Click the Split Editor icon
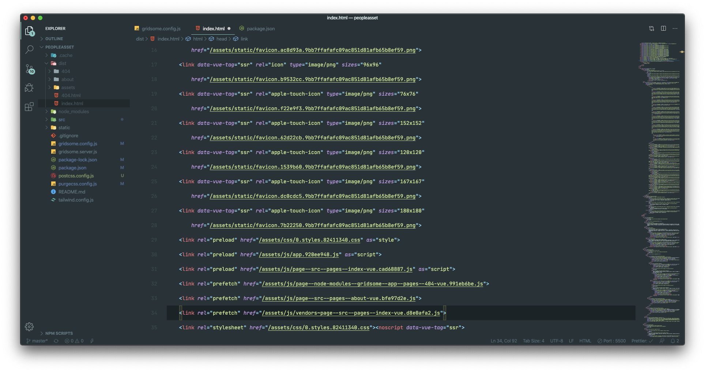The height and width of the screenshot is (372, 705). (663, 28)
